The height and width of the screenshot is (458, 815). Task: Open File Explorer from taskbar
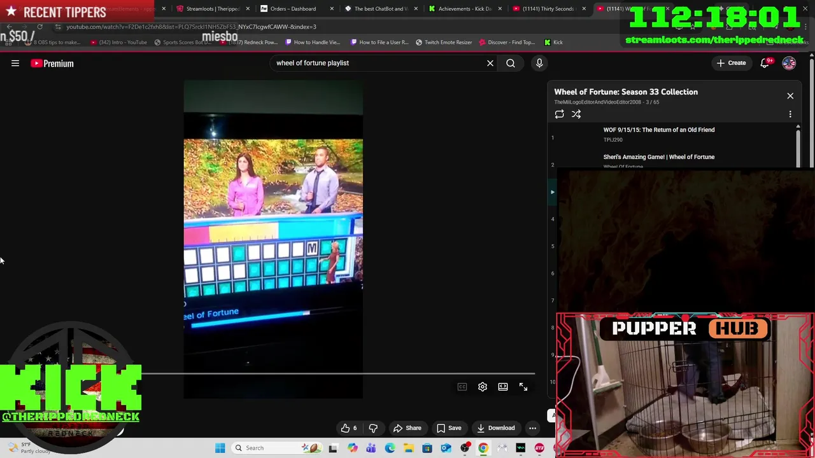(x=408, y=448)
